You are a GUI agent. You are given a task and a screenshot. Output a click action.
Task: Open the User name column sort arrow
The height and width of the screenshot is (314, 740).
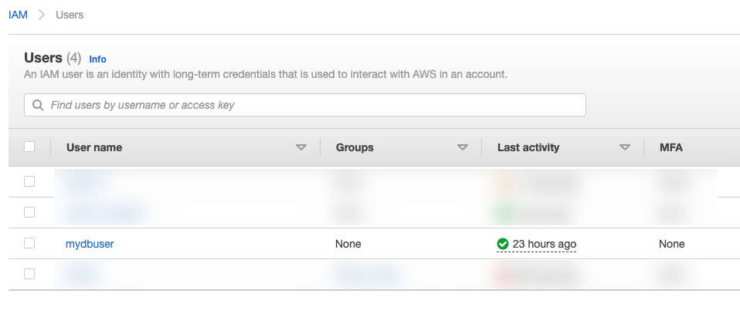click(x=301, y=147)
